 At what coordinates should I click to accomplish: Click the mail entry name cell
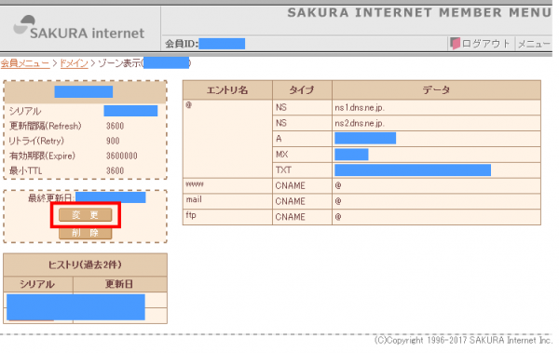pyautogui.click(x=227, y=201)
